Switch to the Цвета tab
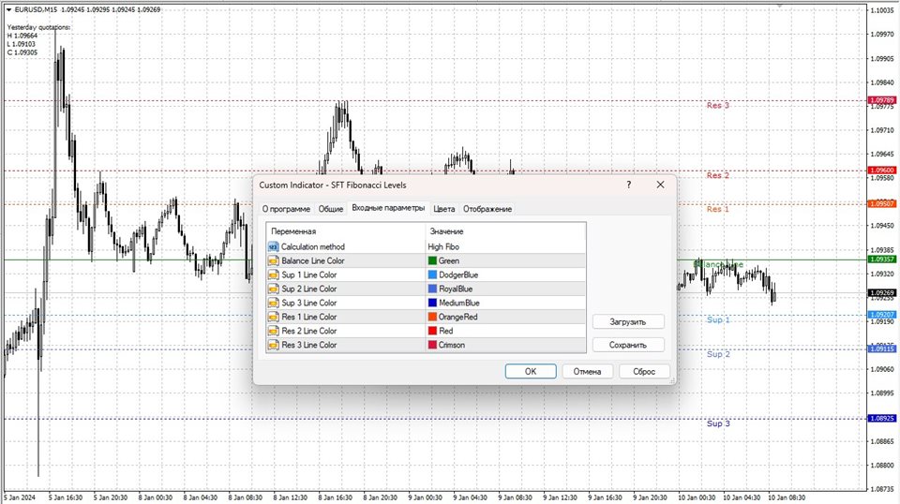Viewport: 900px width, 504px height. click(x=443, y=209)
